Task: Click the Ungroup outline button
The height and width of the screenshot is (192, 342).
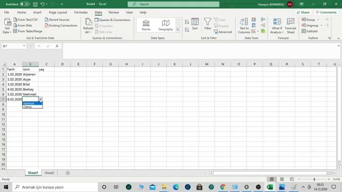Action: 310,26
